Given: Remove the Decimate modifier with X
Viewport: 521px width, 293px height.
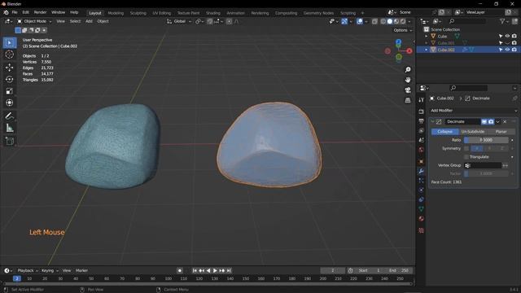Looking at the screenshot, I should [x=505, y=121].
